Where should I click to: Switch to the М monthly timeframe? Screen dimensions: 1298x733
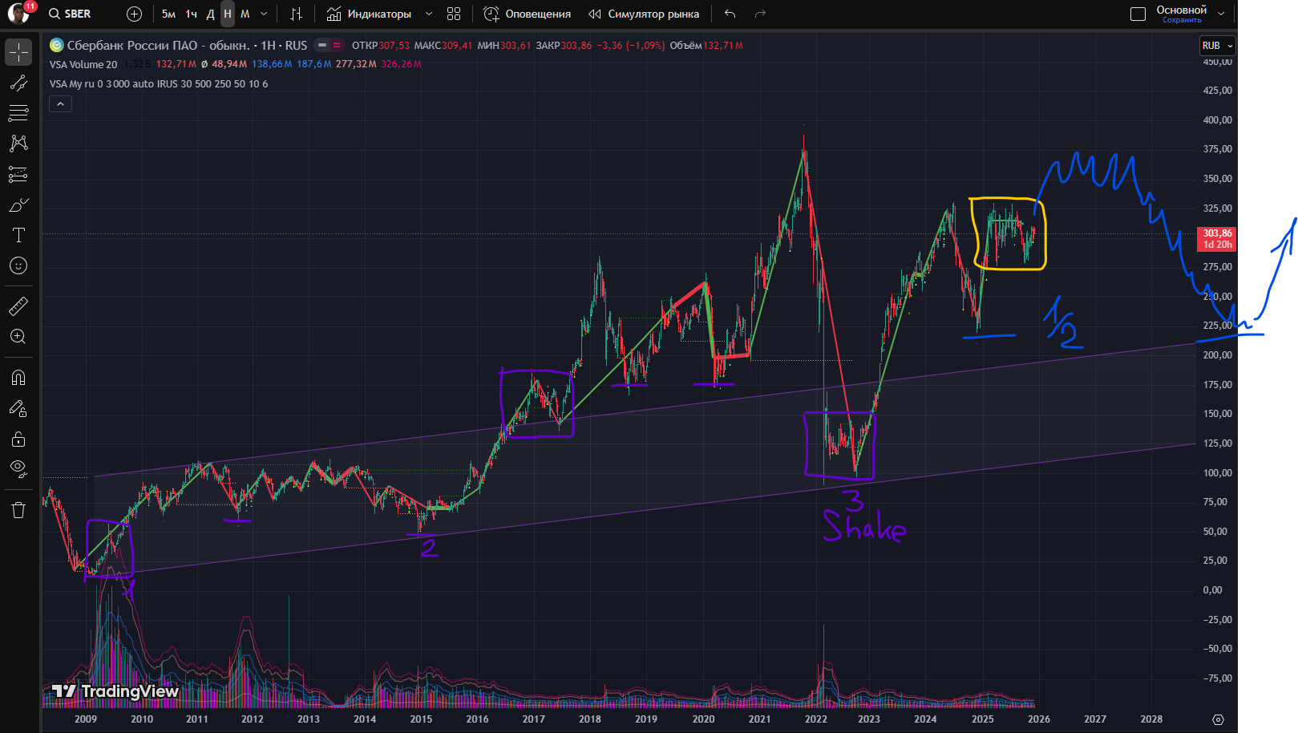pyautogui.click(x=245, y=14)
